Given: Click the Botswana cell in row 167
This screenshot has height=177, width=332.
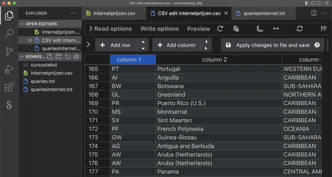Looking at the screenshot, I should 219,86.
